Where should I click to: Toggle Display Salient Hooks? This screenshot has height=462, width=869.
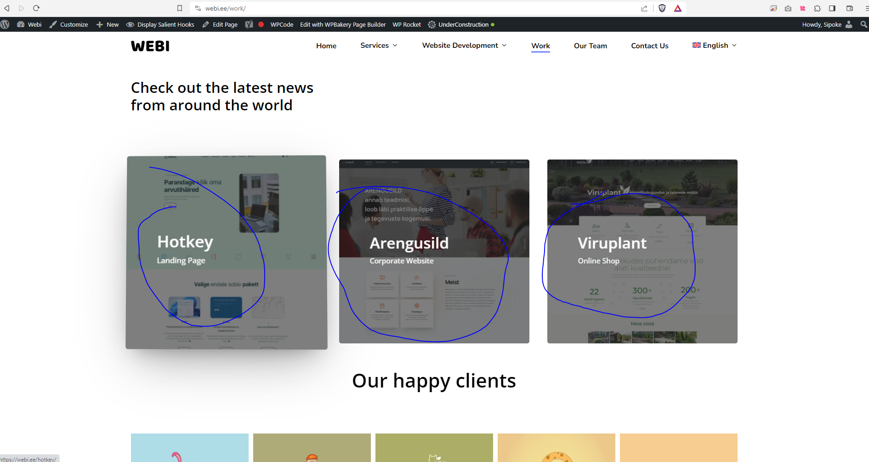160,24
